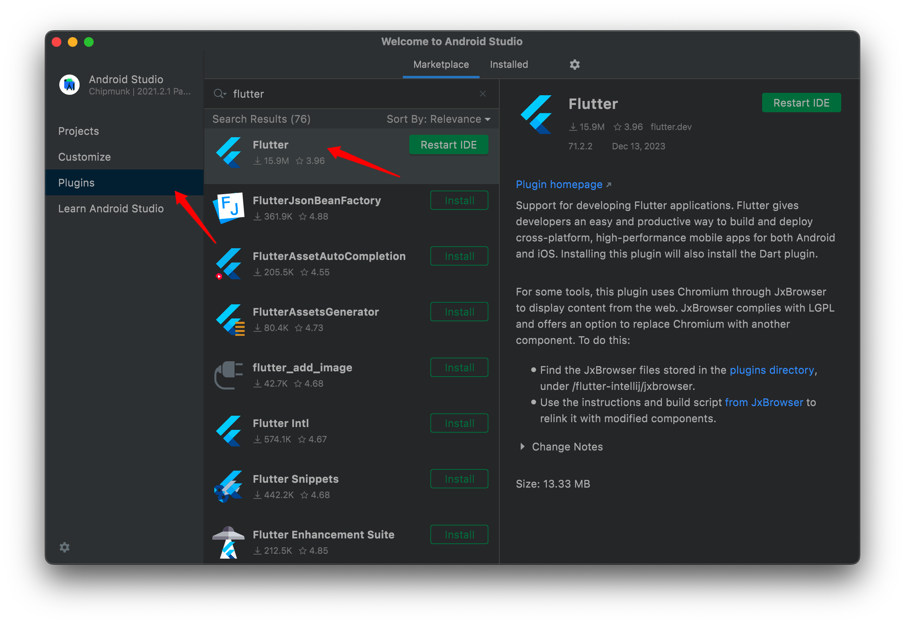Screen dimensions: 905x624
Task: Open the from JxBrowser link
Action: (764, 402)
